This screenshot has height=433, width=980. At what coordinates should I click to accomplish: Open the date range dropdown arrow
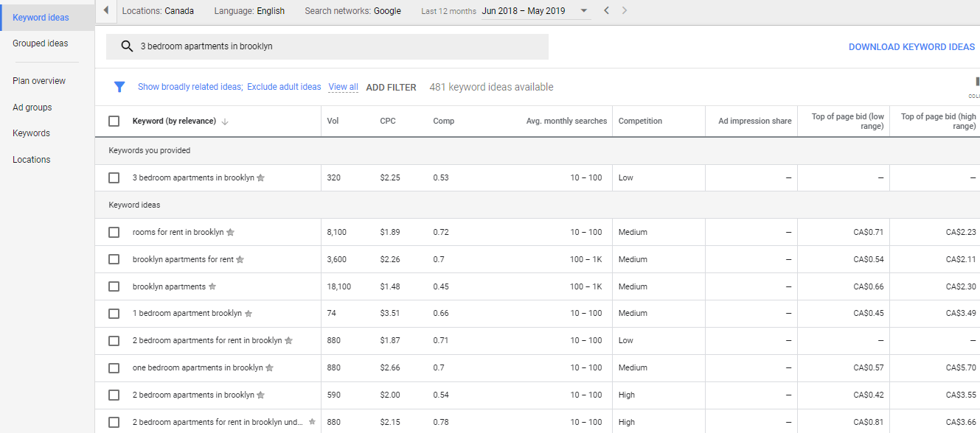[x=584, y=11]
